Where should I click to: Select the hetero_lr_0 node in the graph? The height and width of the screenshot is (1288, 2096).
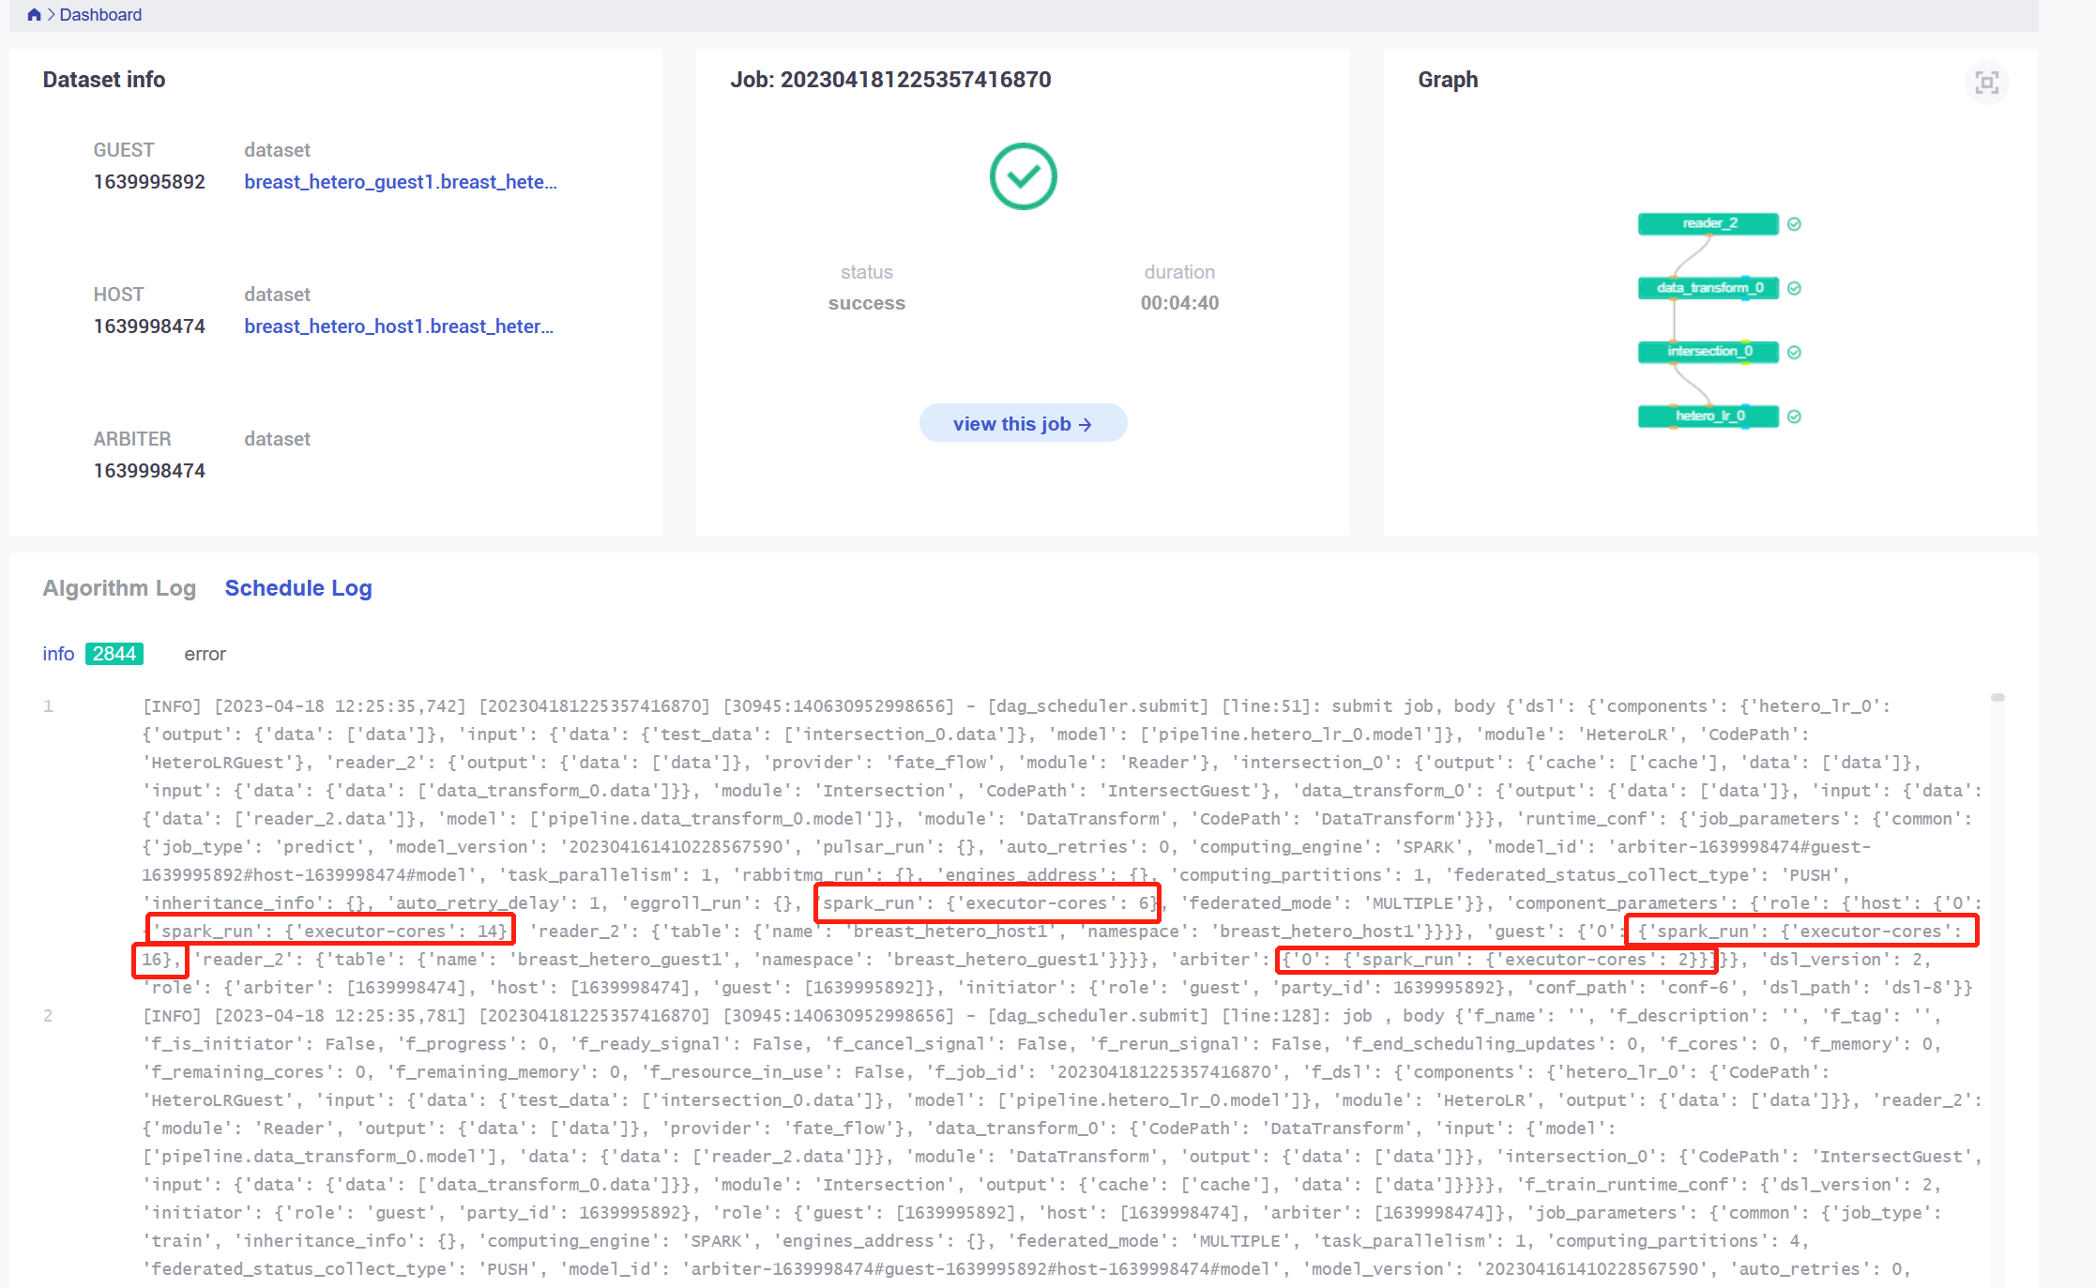coord(1708,416)
